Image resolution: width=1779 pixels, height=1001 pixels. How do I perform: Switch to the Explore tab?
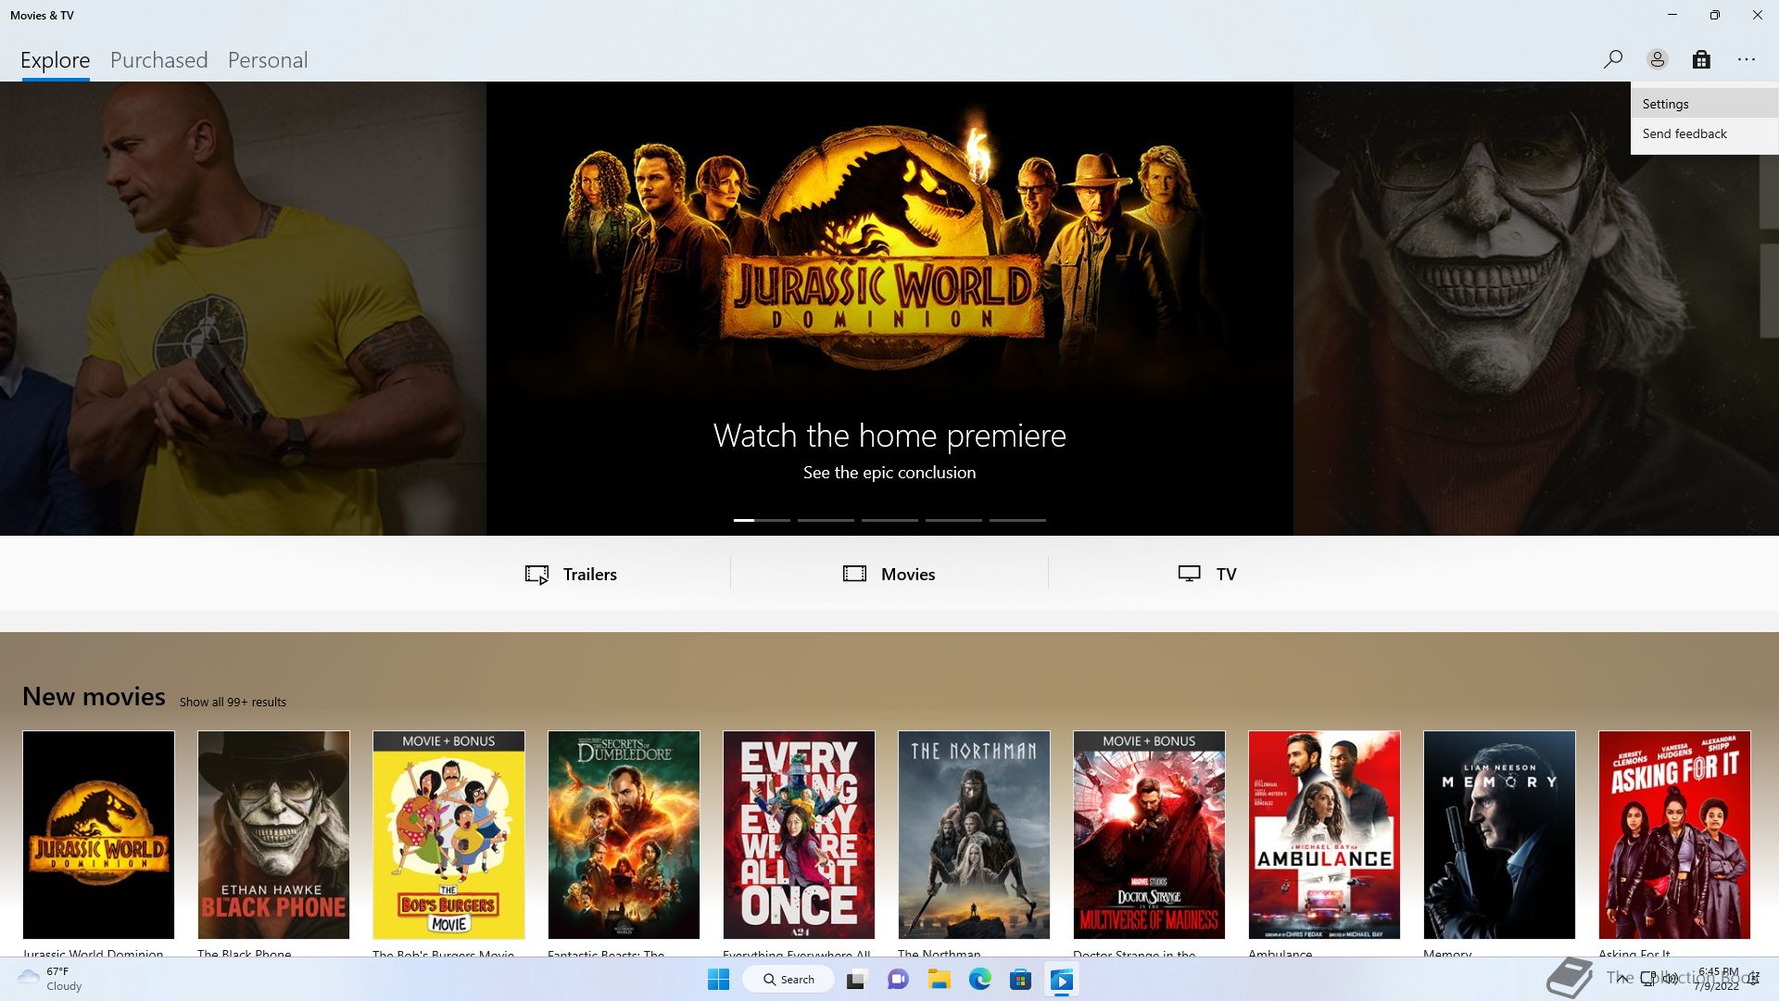(56, 60)
